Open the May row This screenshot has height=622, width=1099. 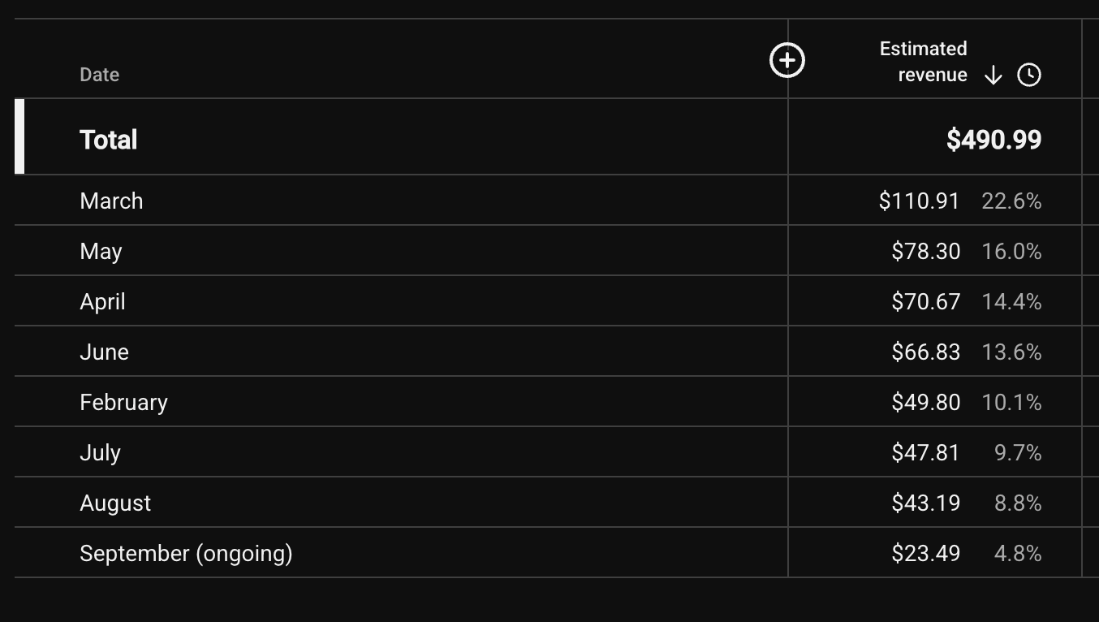click(549, 251)
